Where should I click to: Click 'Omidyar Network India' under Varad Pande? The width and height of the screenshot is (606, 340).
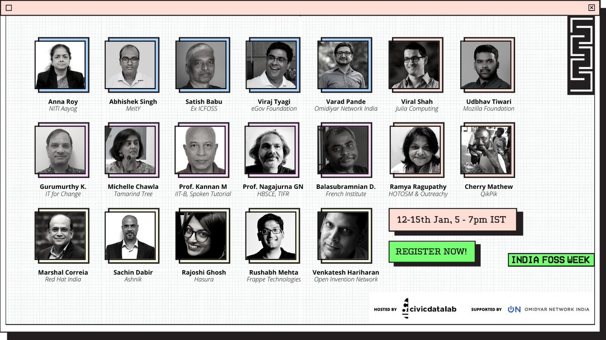pos(346,108)
